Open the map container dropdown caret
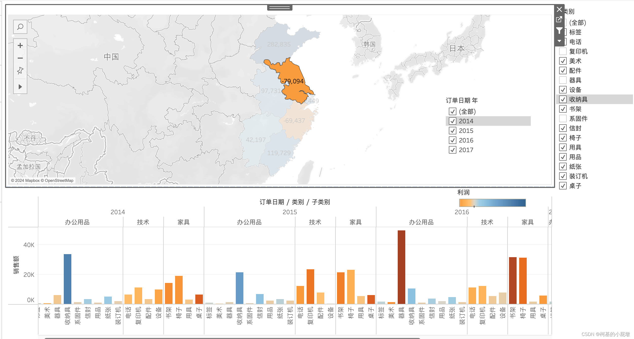Screen dimensions: 634x339 [x=559, y=41]
